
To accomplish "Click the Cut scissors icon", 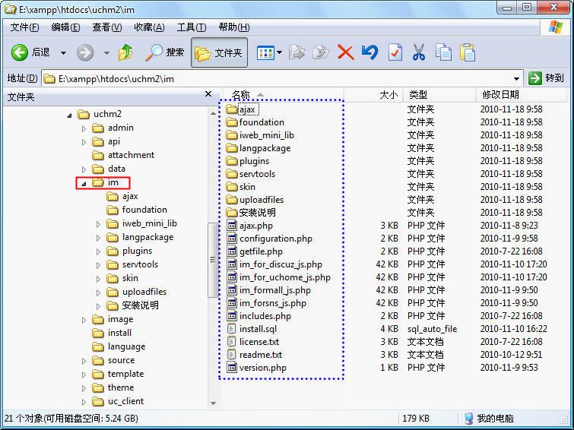I will [x=419, y=52].
